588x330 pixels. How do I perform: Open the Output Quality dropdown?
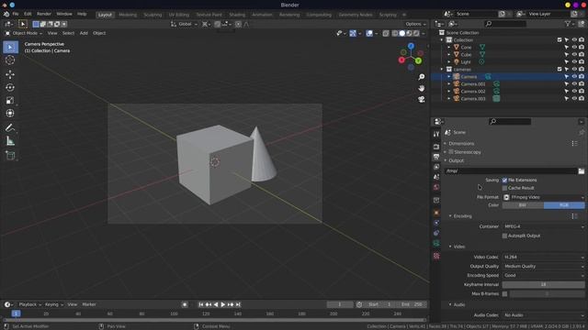coord(543,266)
